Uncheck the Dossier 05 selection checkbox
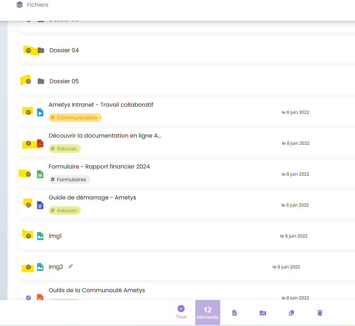355x326 pixels. tap(28, 81)
